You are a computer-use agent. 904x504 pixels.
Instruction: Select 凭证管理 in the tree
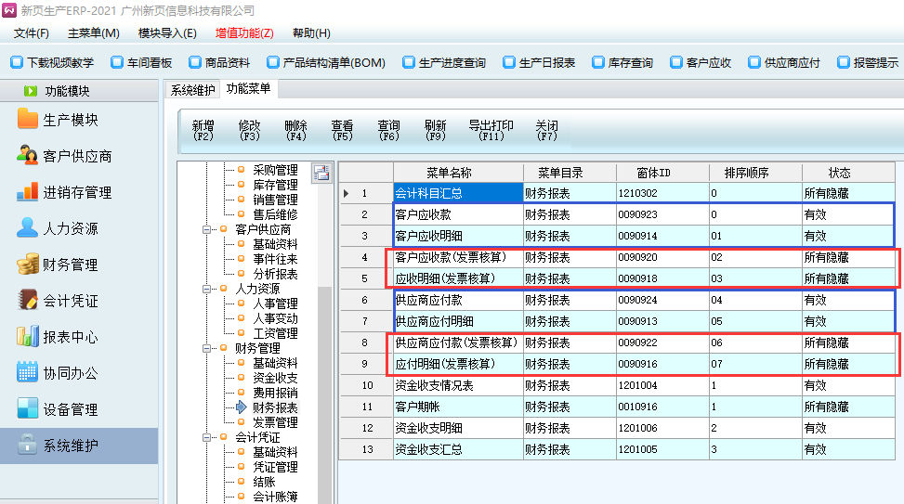point(276,467)
